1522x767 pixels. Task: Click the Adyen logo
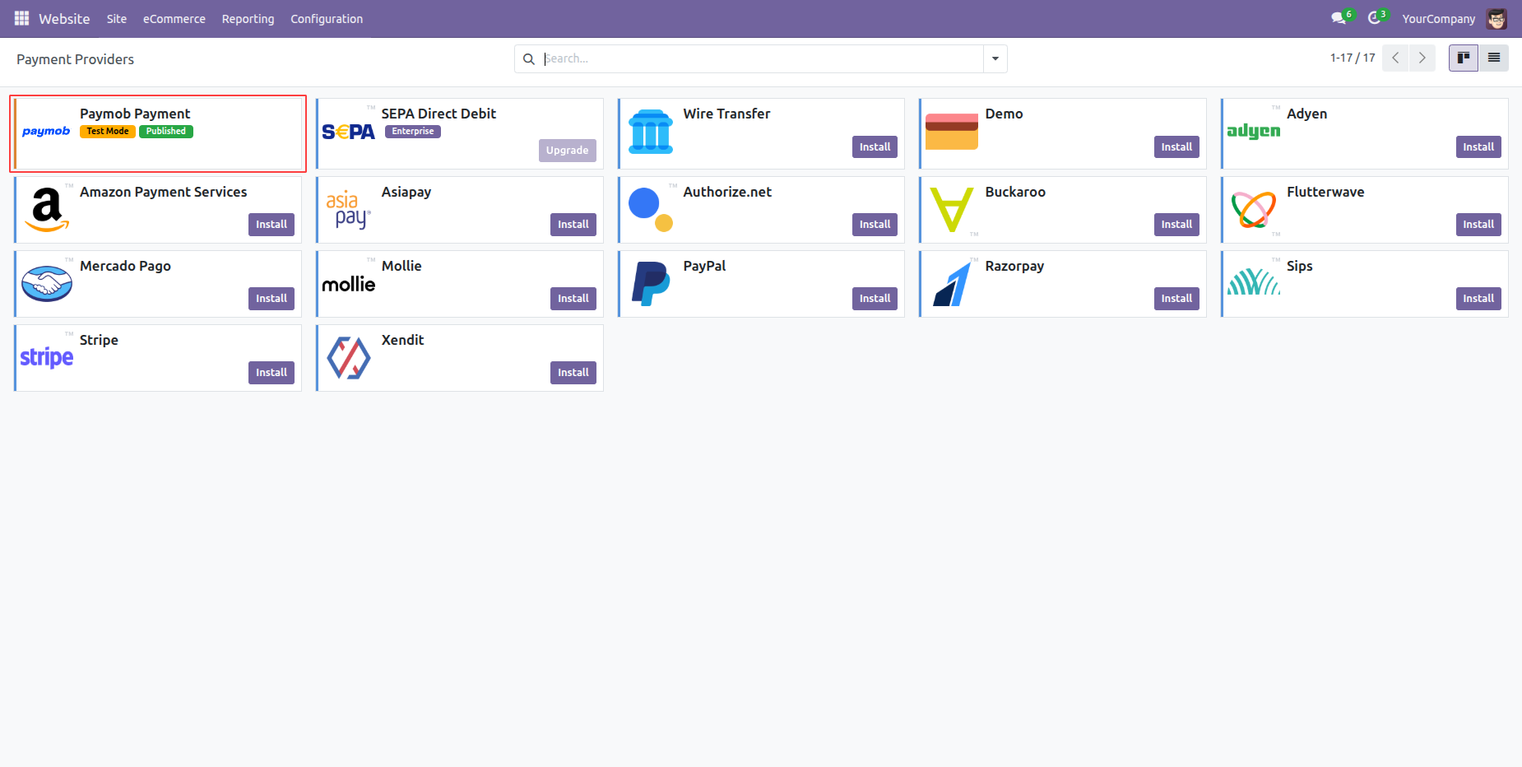1254,131
